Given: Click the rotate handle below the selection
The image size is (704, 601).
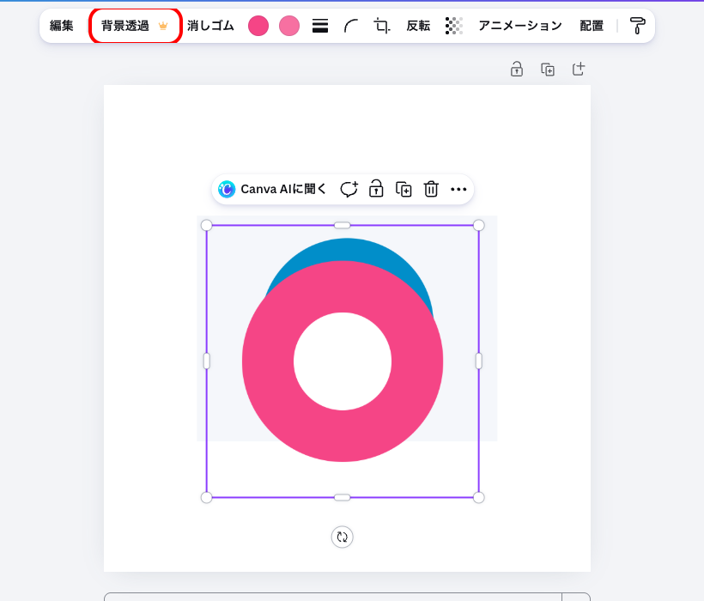Looking at the screenshot, I should 342,537.
